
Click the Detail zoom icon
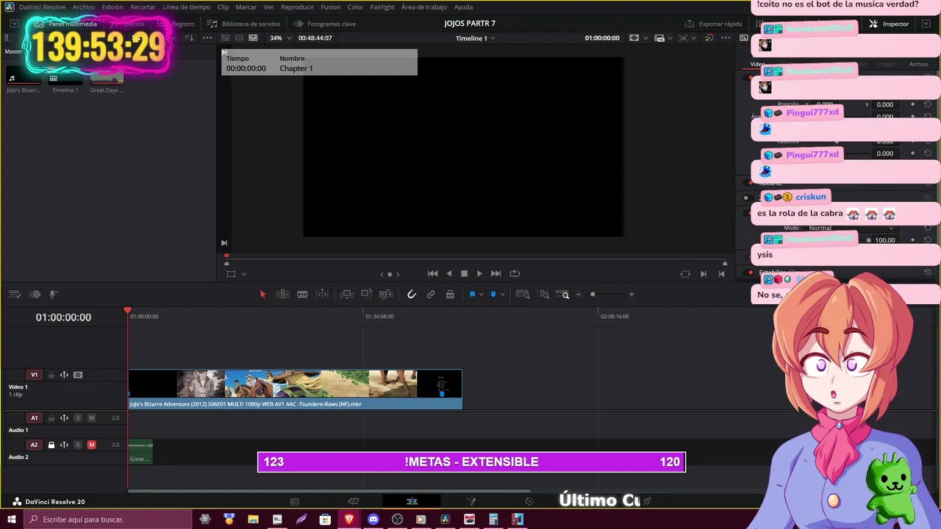[544, 295]
